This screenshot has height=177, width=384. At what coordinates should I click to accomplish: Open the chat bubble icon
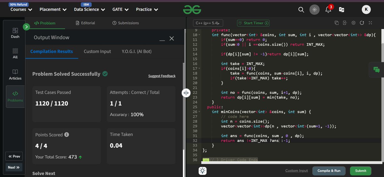(x=376, y=69)
